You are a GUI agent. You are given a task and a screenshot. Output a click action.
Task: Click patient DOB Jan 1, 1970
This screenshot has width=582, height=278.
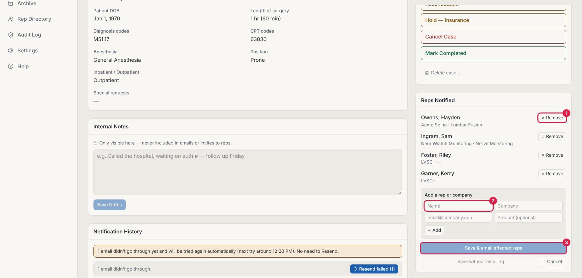point(107,19)
